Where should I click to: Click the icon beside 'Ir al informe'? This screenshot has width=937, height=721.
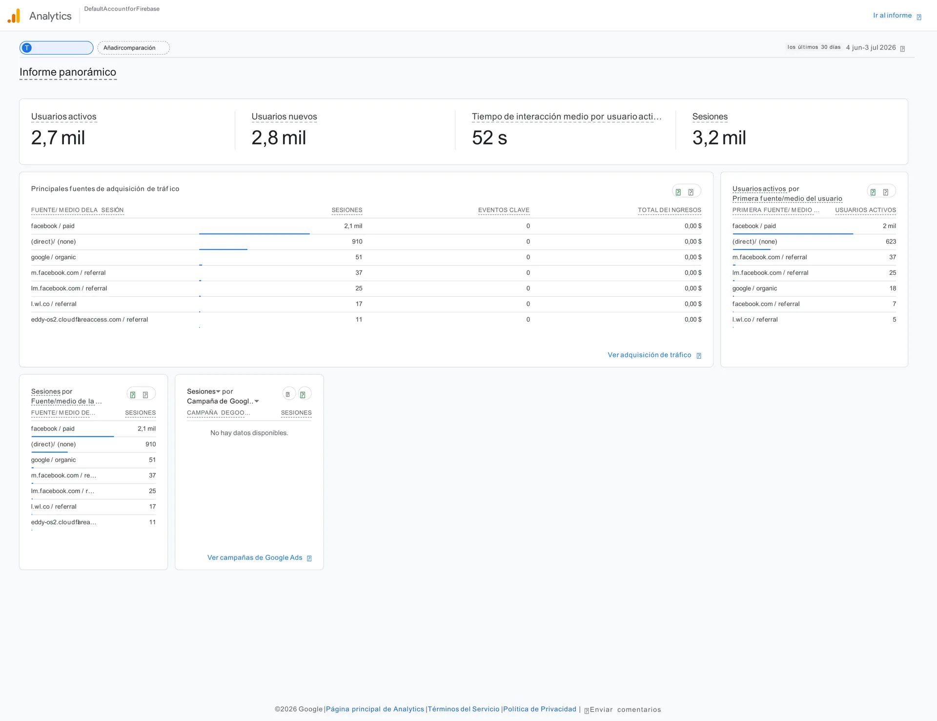pos(919,17)
